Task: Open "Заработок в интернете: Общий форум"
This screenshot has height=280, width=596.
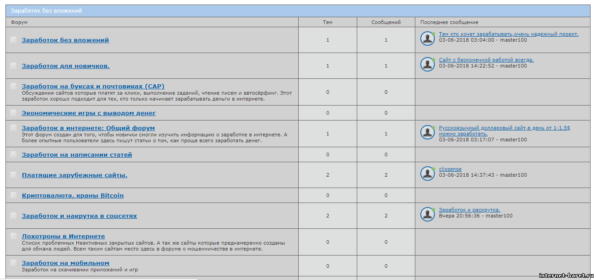Action: (88, 128)
